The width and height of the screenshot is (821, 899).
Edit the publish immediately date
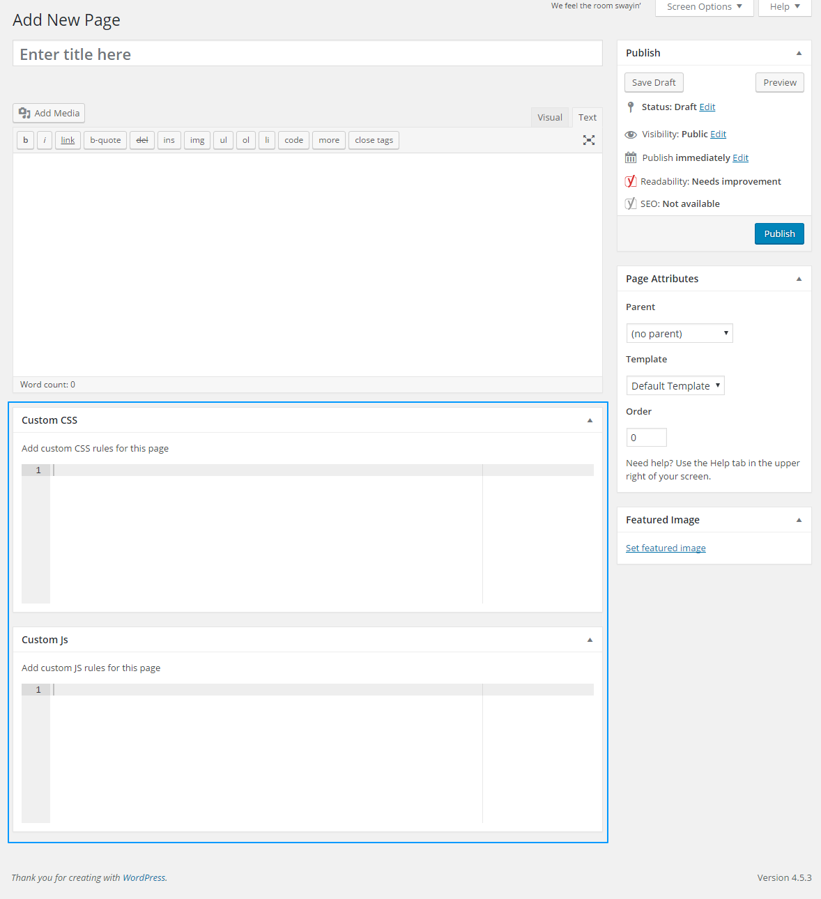(x=740, y=157)
